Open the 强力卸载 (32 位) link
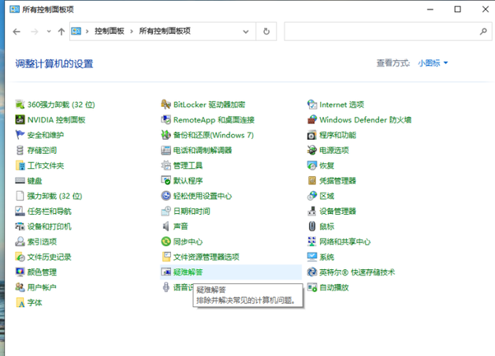The height and width of the screenshot is (356, 495). [54, 196]
